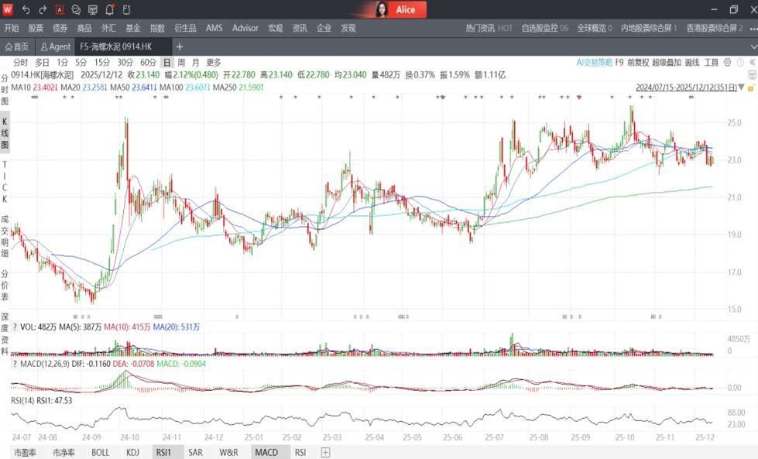This screenshot has height=459, width=758.
Task: Open the message chat bubble icon
Action: coord(76,10)
